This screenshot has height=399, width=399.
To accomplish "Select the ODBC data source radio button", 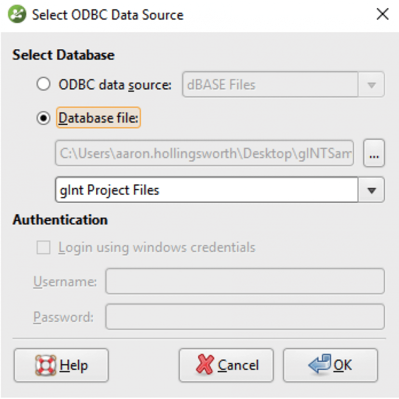I will tap(43, 84).
